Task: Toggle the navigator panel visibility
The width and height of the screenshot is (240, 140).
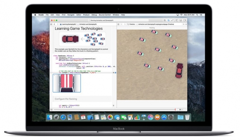Action: tap(177, 20)
